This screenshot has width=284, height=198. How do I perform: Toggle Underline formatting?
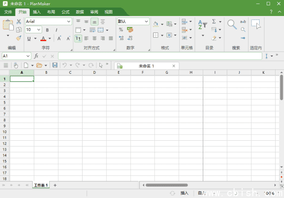click(x=29, y=39)
